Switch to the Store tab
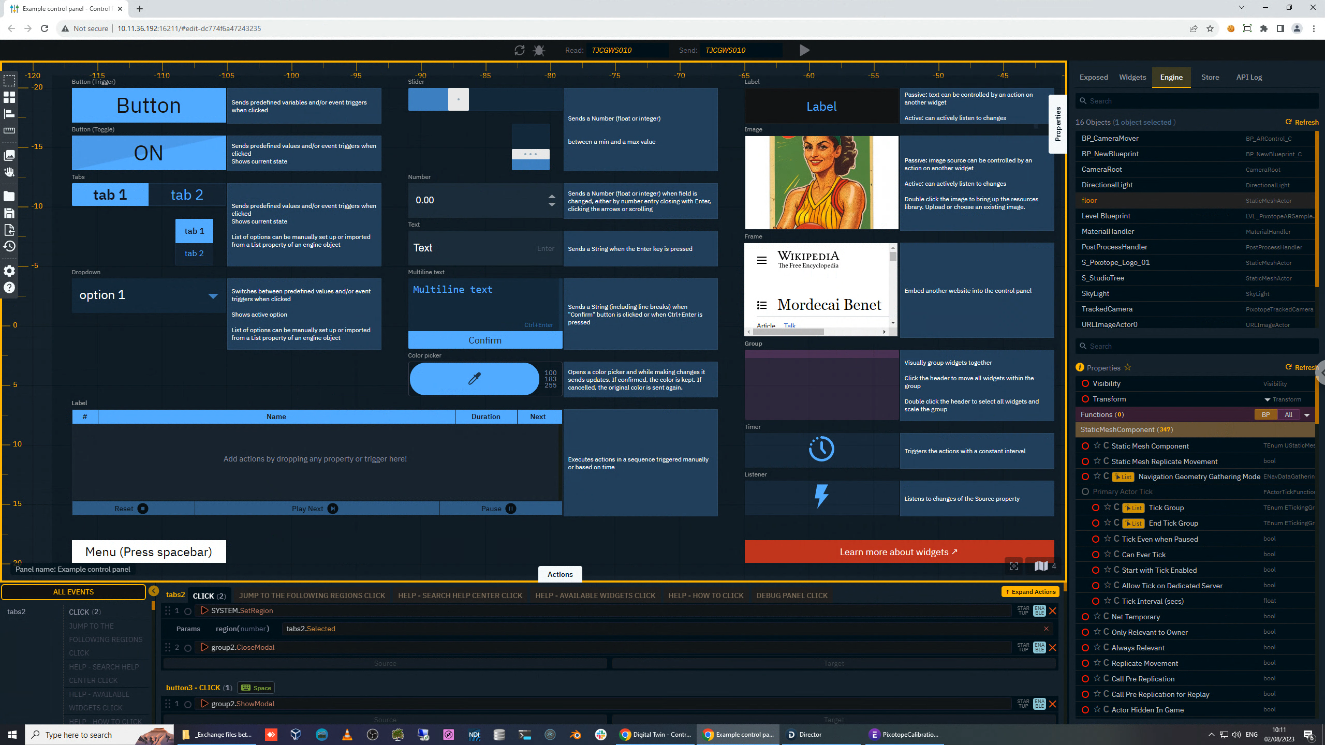 [1210, 77]
